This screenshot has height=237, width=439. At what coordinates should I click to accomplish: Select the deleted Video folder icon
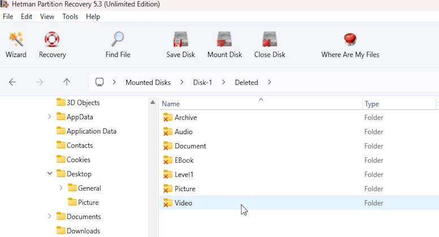click(167, 203)
